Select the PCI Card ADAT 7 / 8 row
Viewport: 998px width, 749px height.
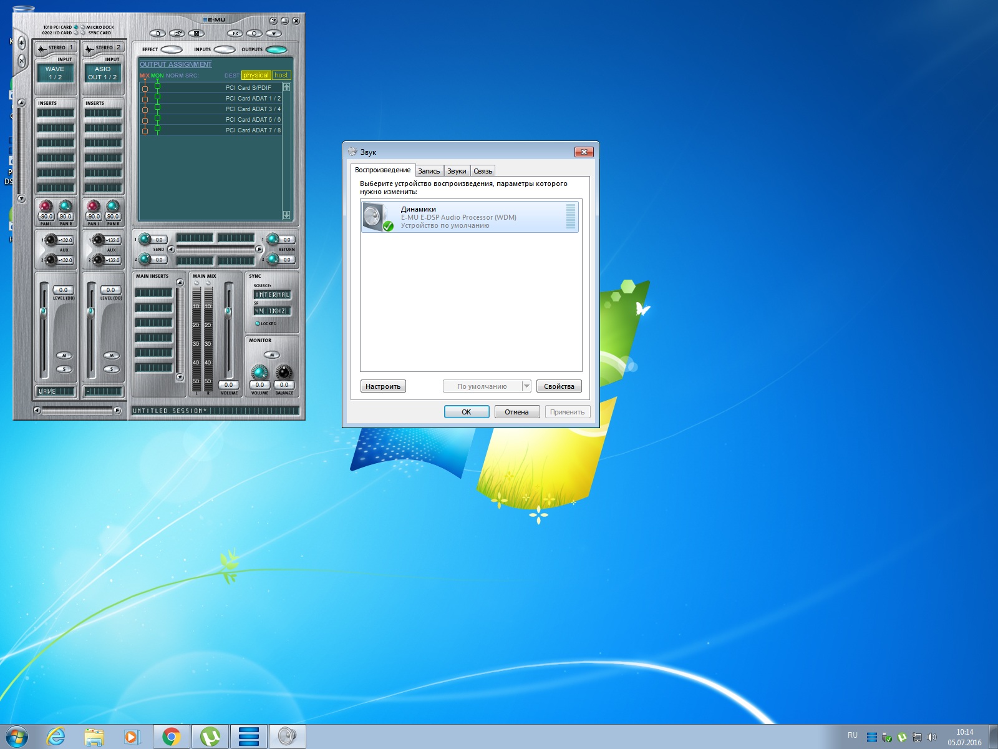click(x=211, y=130)
